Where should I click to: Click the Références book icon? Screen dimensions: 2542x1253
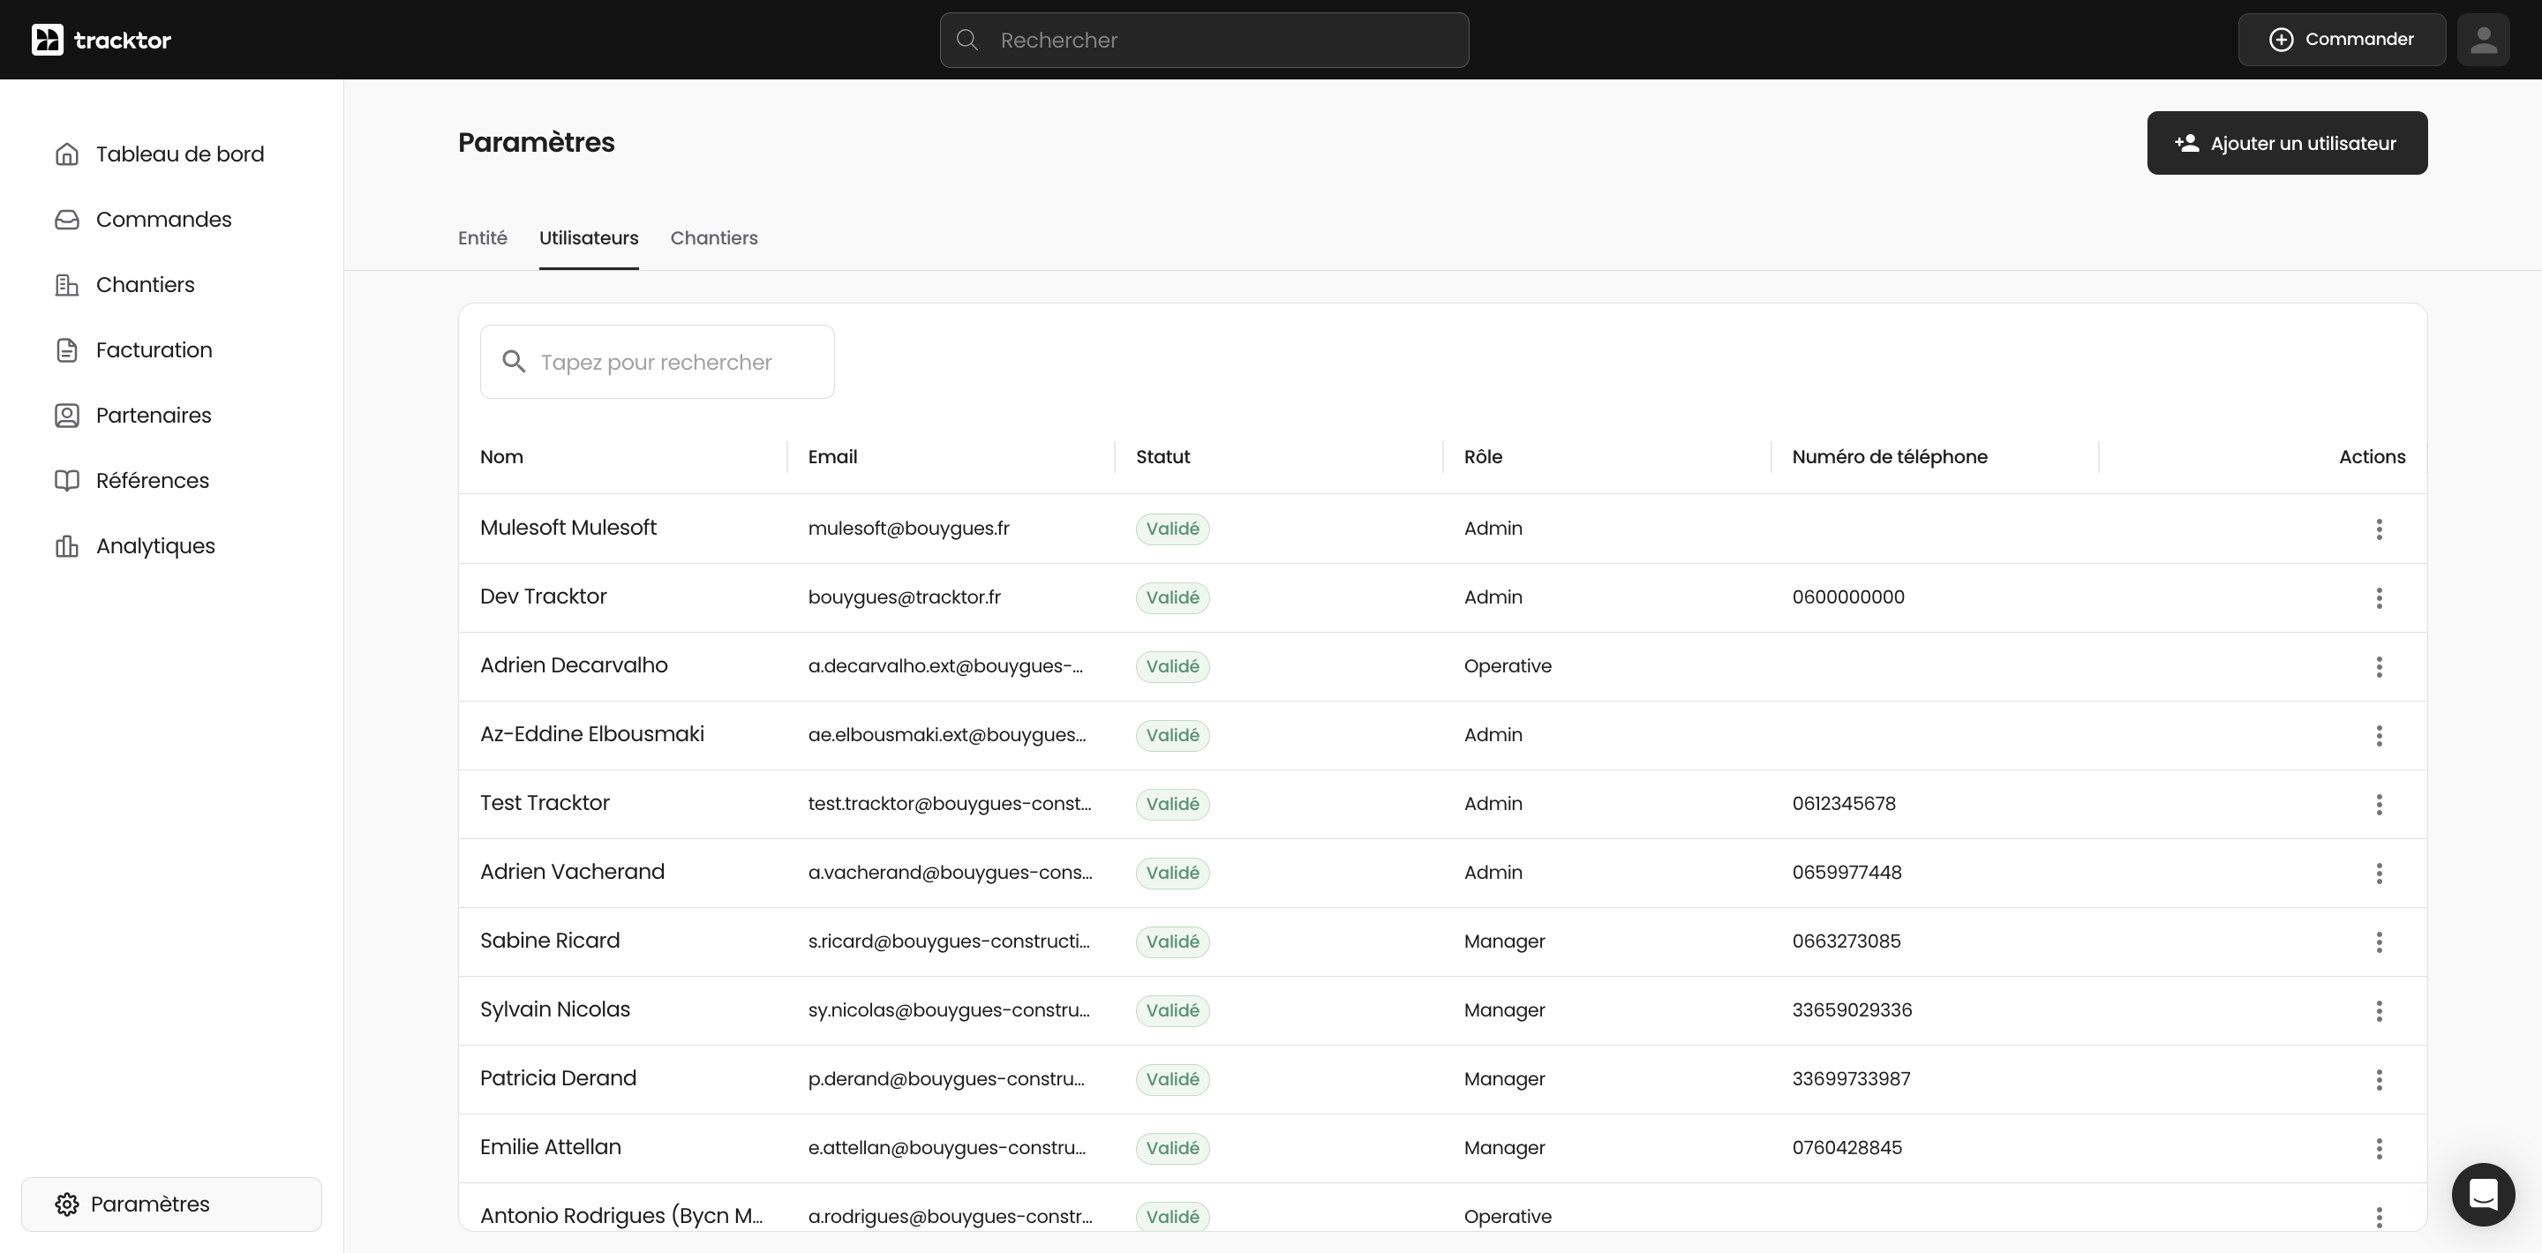66,481
